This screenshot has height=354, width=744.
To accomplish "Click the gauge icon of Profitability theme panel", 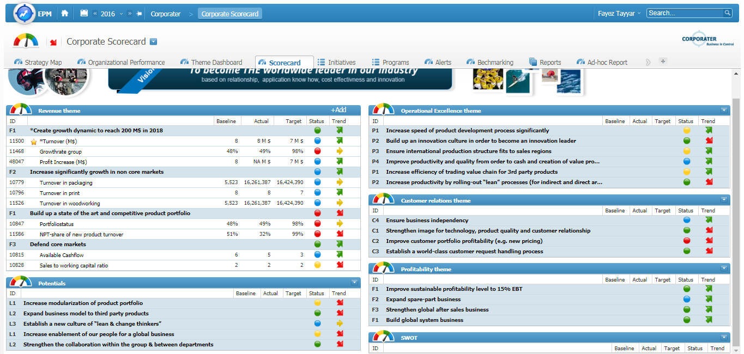I will coord(383,267).
